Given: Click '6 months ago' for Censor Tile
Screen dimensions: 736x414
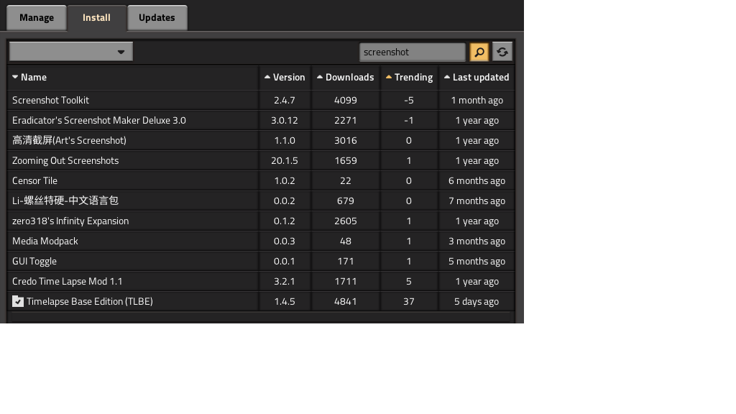Looking at the screenshot, I should pos(477,180).
